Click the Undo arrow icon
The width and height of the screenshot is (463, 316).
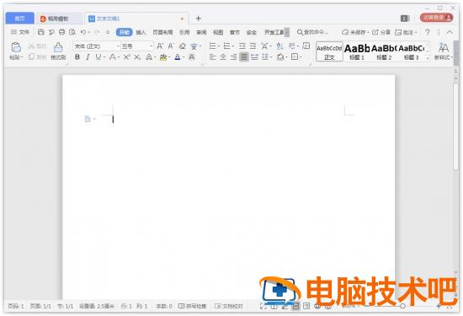pos(83,32)
